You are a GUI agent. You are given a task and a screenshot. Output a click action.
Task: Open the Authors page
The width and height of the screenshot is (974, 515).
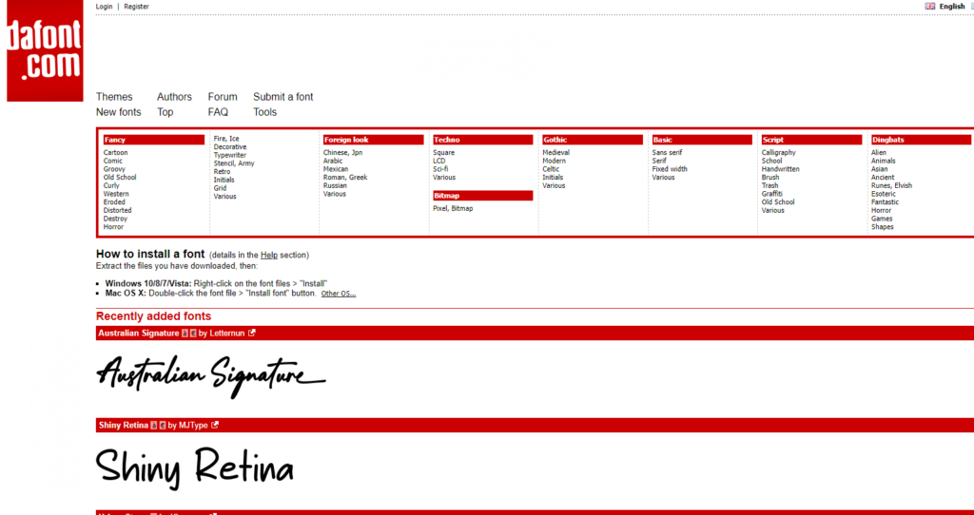coord(175,97)
